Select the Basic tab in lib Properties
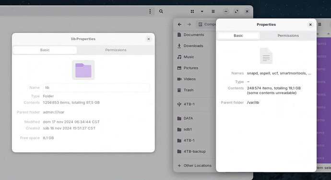Viewport: 331px width, 180px height. click(x=45, y=50)
